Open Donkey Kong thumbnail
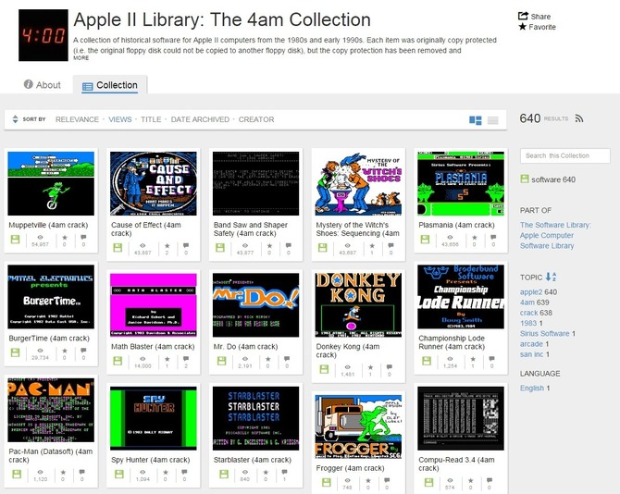Screen dimensions: 620x494 [x=358, y=304]
